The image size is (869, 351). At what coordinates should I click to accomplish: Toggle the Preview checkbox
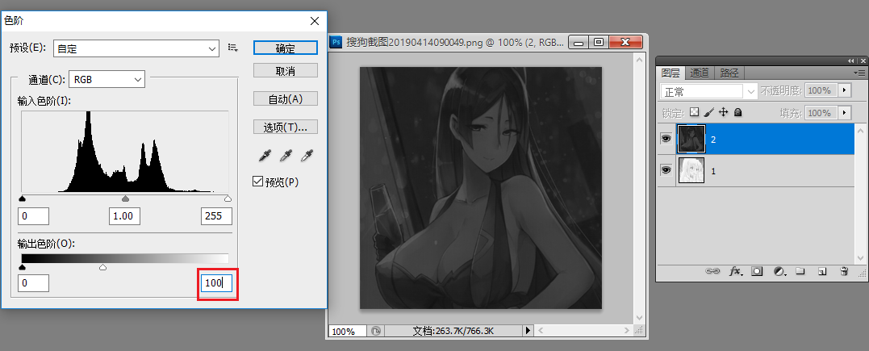(x=257, y=182)
